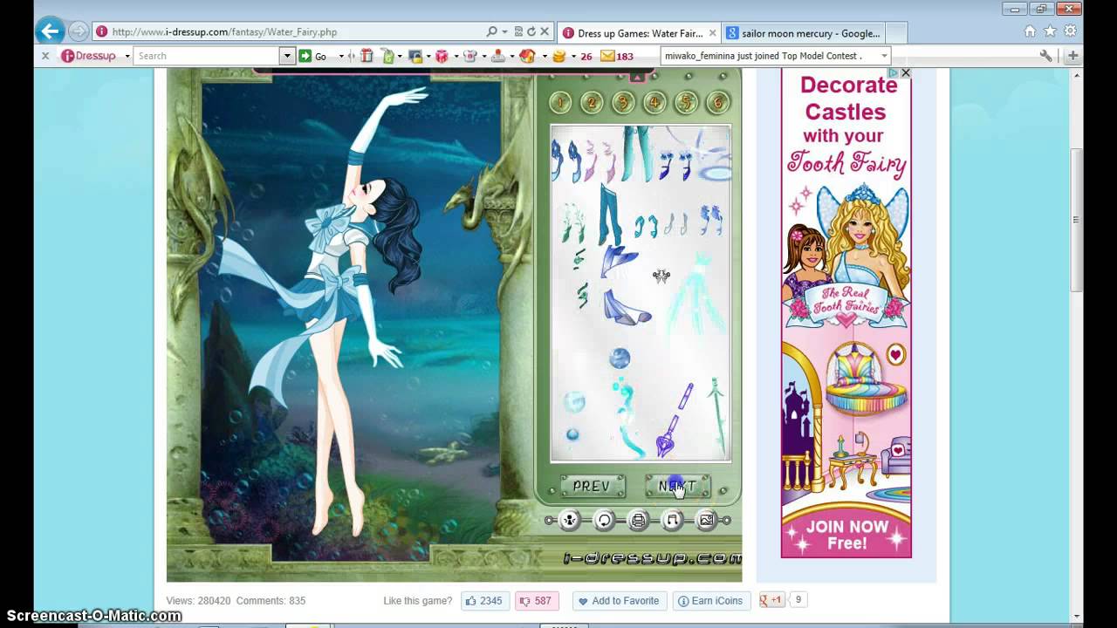Screen dimensions: 1117x628
Task: Click the circular refresh icon in game controls
Action: tap(604, 521)
